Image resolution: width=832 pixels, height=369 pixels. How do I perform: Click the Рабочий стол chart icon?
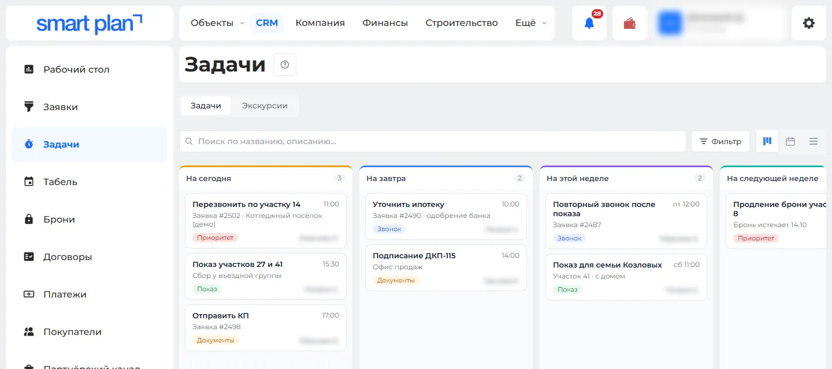pos(29,69)
